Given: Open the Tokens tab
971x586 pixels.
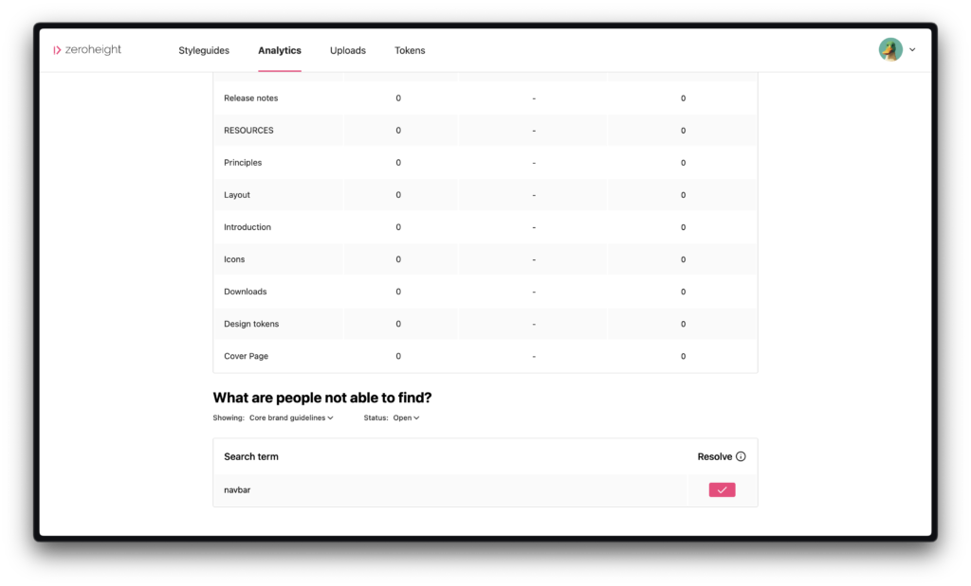Looking at the screenshot, I should [410, 51].
